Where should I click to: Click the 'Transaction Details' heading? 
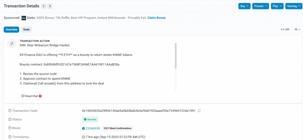[x=21, y=6]
